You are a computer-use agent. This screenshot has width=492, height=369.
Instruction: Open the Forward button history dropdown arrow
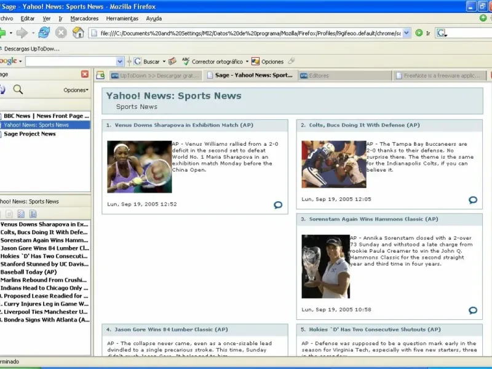click(x=33, y=33)
